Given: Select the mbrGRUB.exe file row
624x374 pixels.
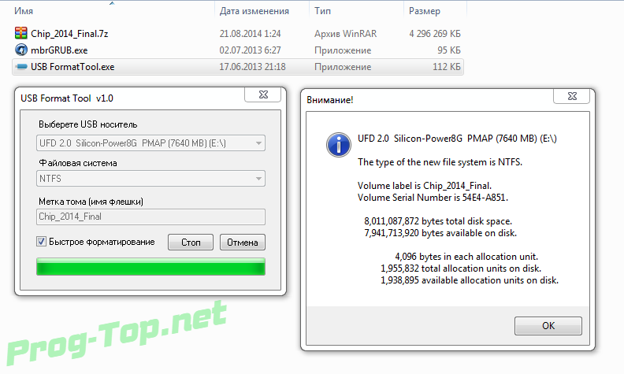Looking at the screenshot, I should coord(238,50).
